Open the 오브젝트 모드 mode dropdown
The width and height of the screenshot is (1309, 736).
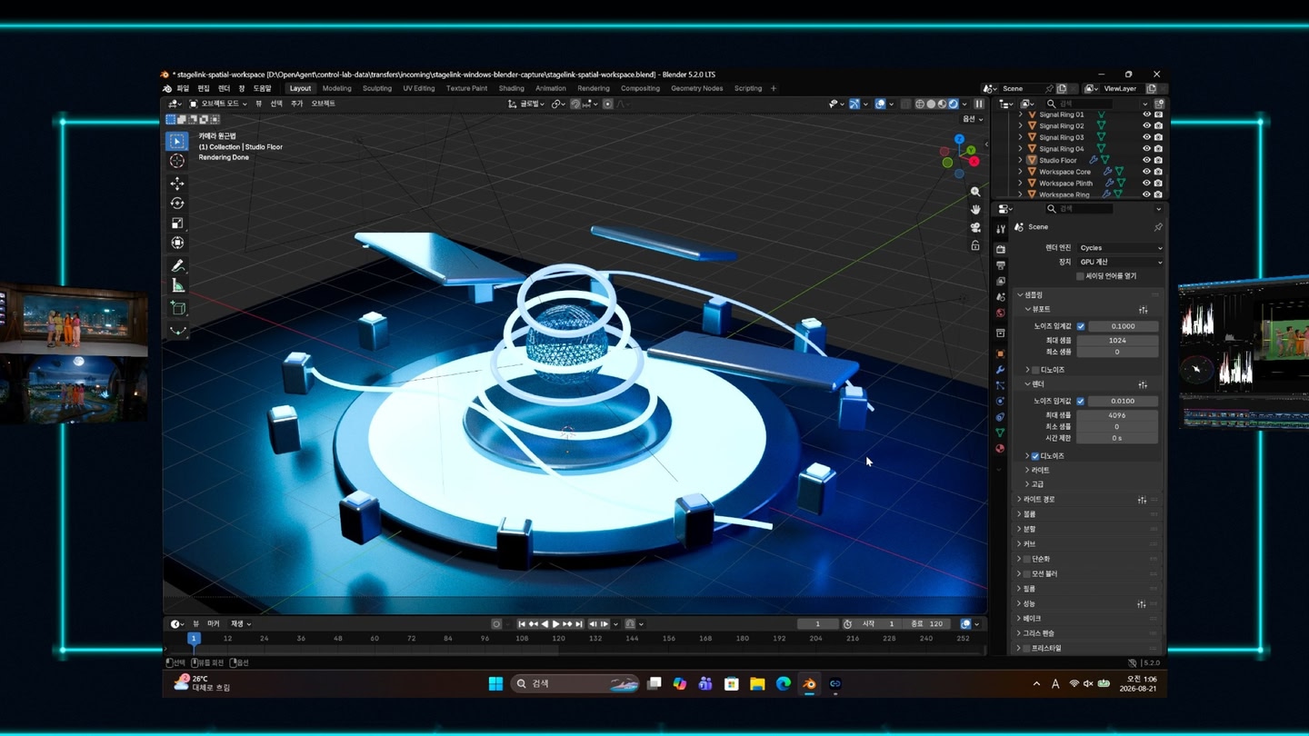tap(217, 104)
